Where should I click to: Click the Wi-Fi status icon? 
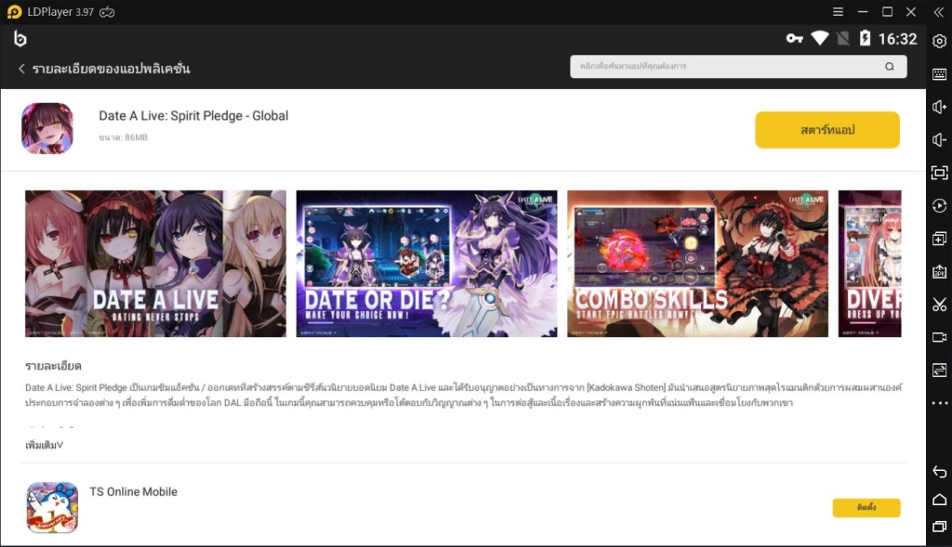pyautogui.click(x=820, y=38)
